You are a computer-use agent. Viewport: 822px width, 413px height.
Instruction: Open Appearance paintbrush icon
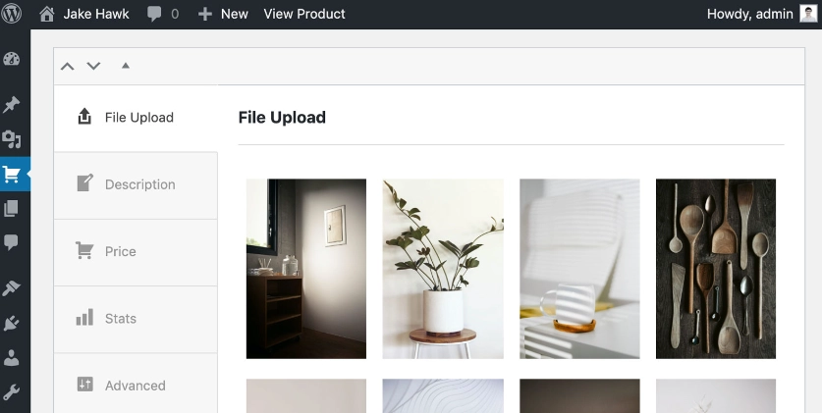(x=11, y=287)
